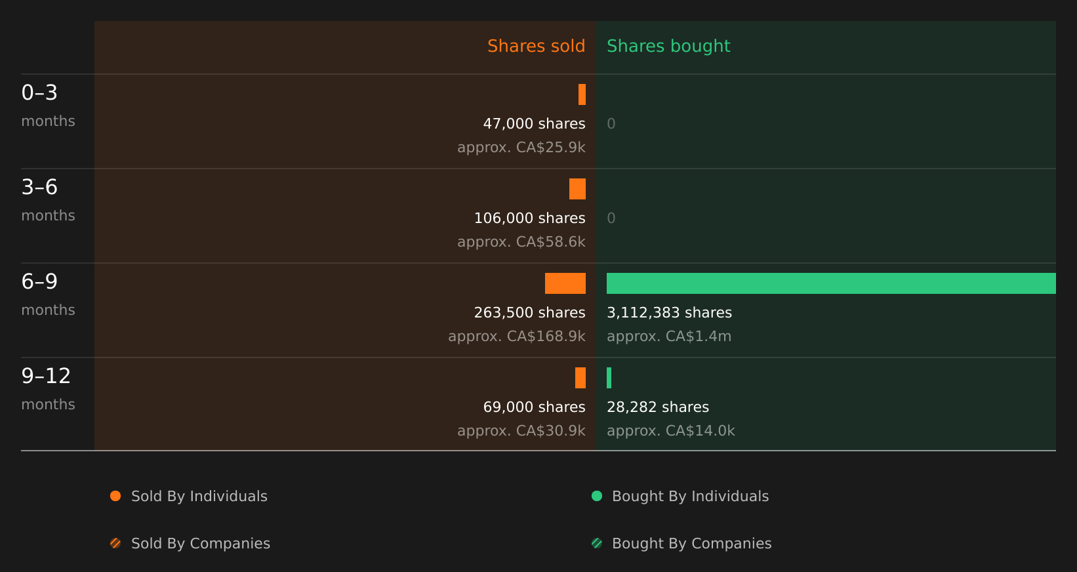Viewport: 1077px width, 572px height.
Task: Click the approx. CA$58.6k amount
Action: coord(521,242)
